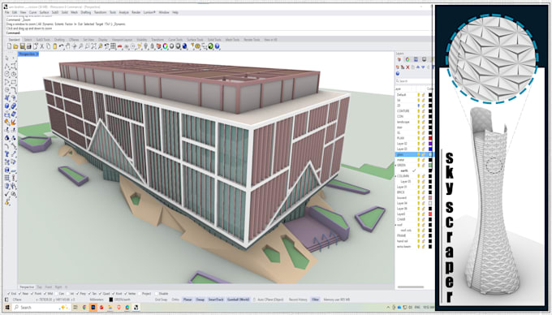Click the Open file folder icon

15,46
